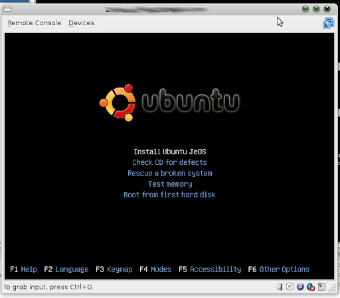Minimize the remote console window
Screen dimensions: 340x298
(305, 9)
